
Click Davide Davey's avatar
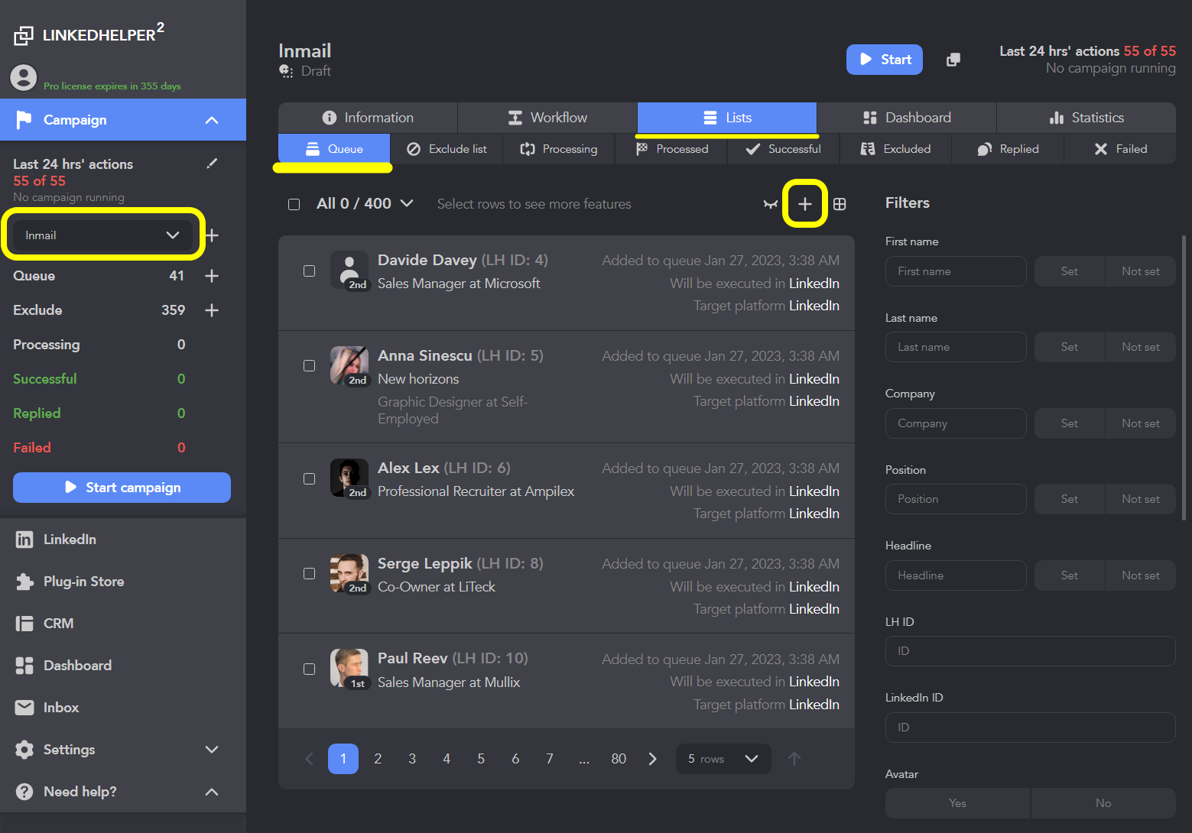click(x=349, y=271)
